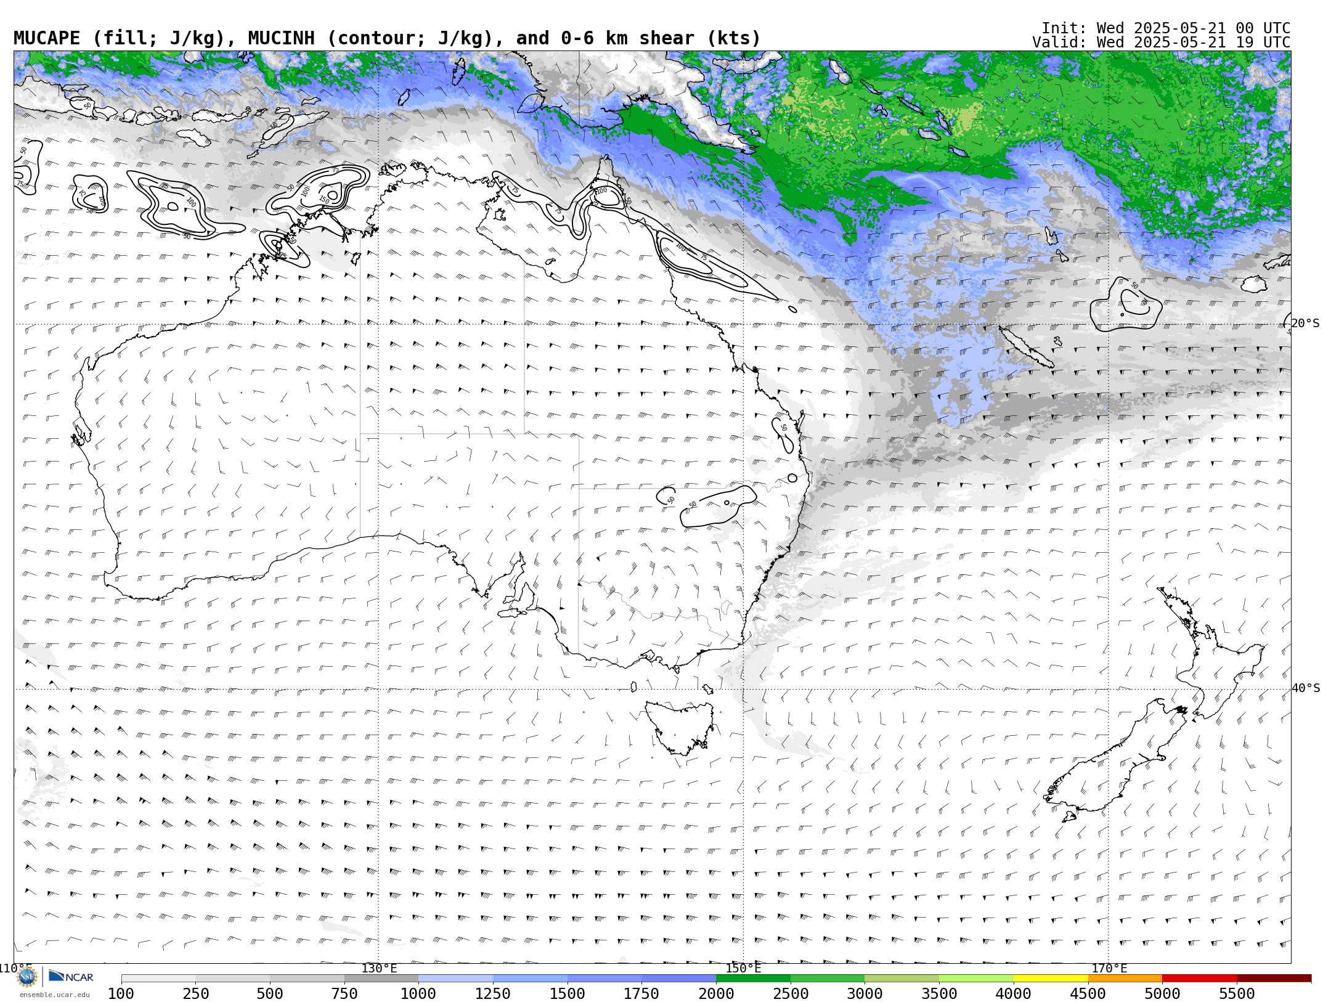The image size is (1331, 1002).
Task: Click the MUCAPE map title text
Action: 387,38
